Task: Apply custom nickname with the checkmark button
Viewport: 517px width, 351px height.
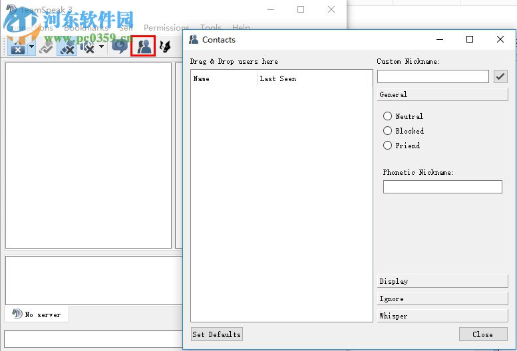Action: [x=500, y=76]
